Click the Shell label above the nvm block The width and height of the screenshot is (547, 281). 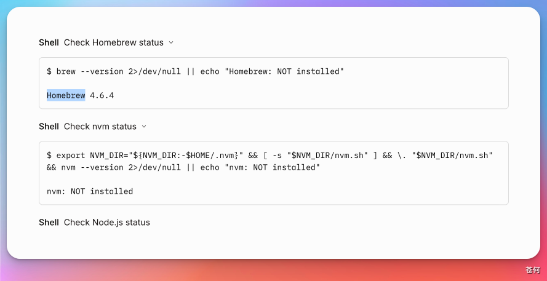[x=49, y=127]
